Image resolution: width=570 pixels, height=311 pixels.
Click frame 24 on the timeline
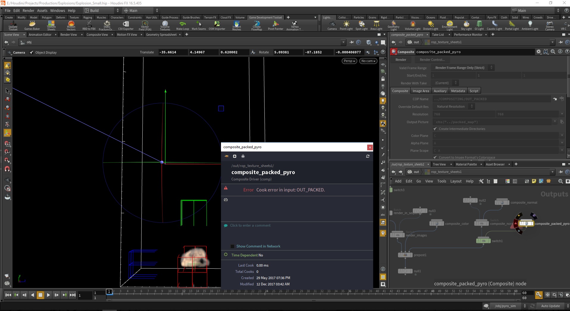[x=267, y=291]
